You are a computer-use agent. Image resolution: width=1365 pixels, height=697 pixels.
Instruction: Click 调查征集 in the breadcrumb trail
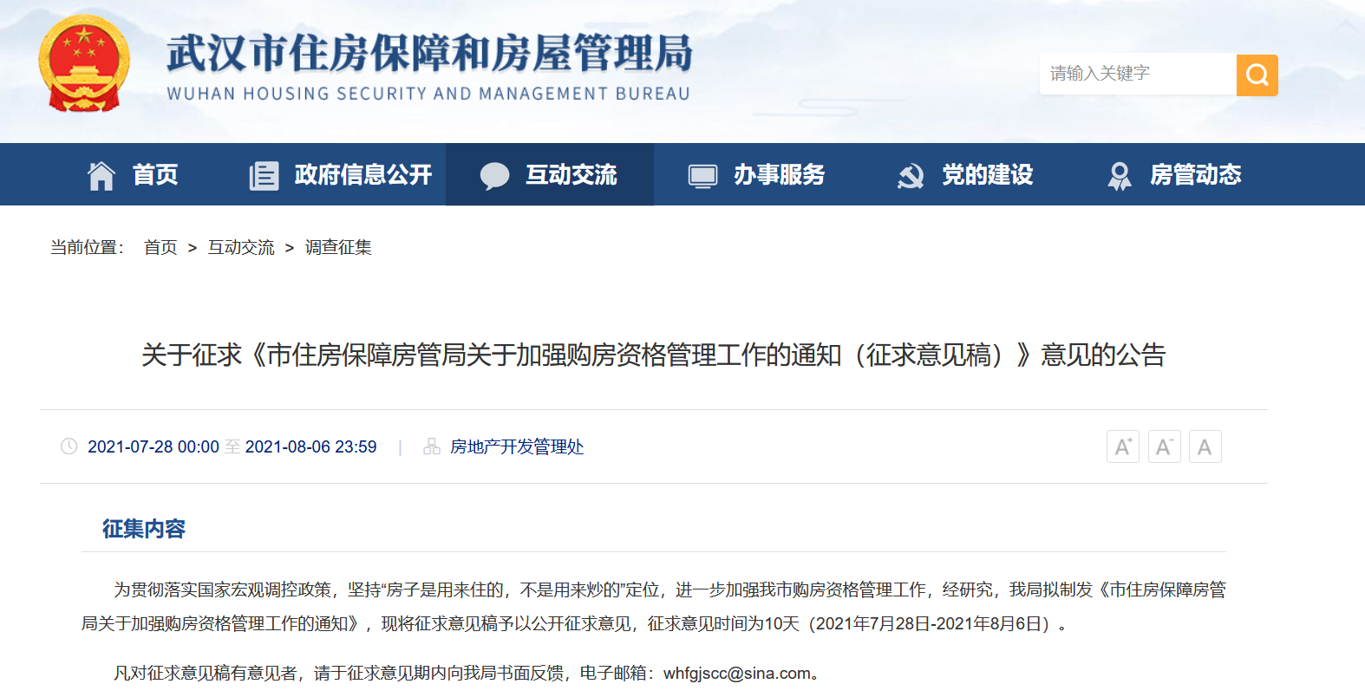tap(338, 248)
